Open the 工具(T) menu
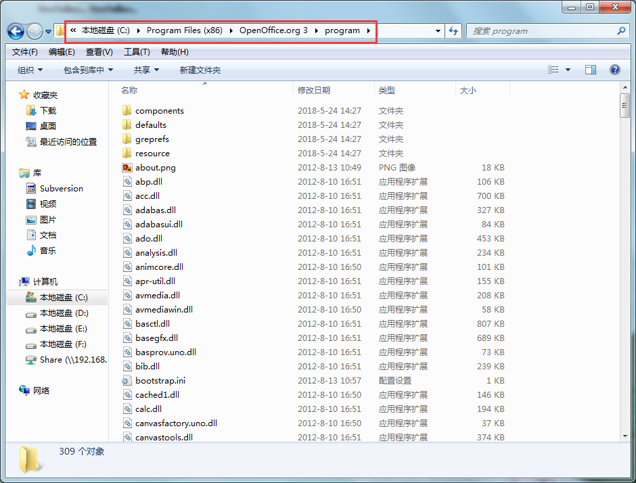This screenshot has width=636, height=483. (x=137, y=52)
